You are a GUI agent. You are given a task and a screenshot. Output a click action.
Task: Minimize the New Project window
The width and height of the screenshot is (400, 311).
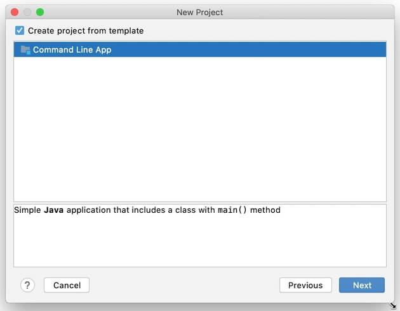[x=27, y=12]
